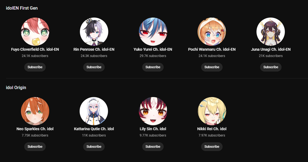Subscribe to Rin Penrose Ch. idol-EN

[x=94, y=67]
